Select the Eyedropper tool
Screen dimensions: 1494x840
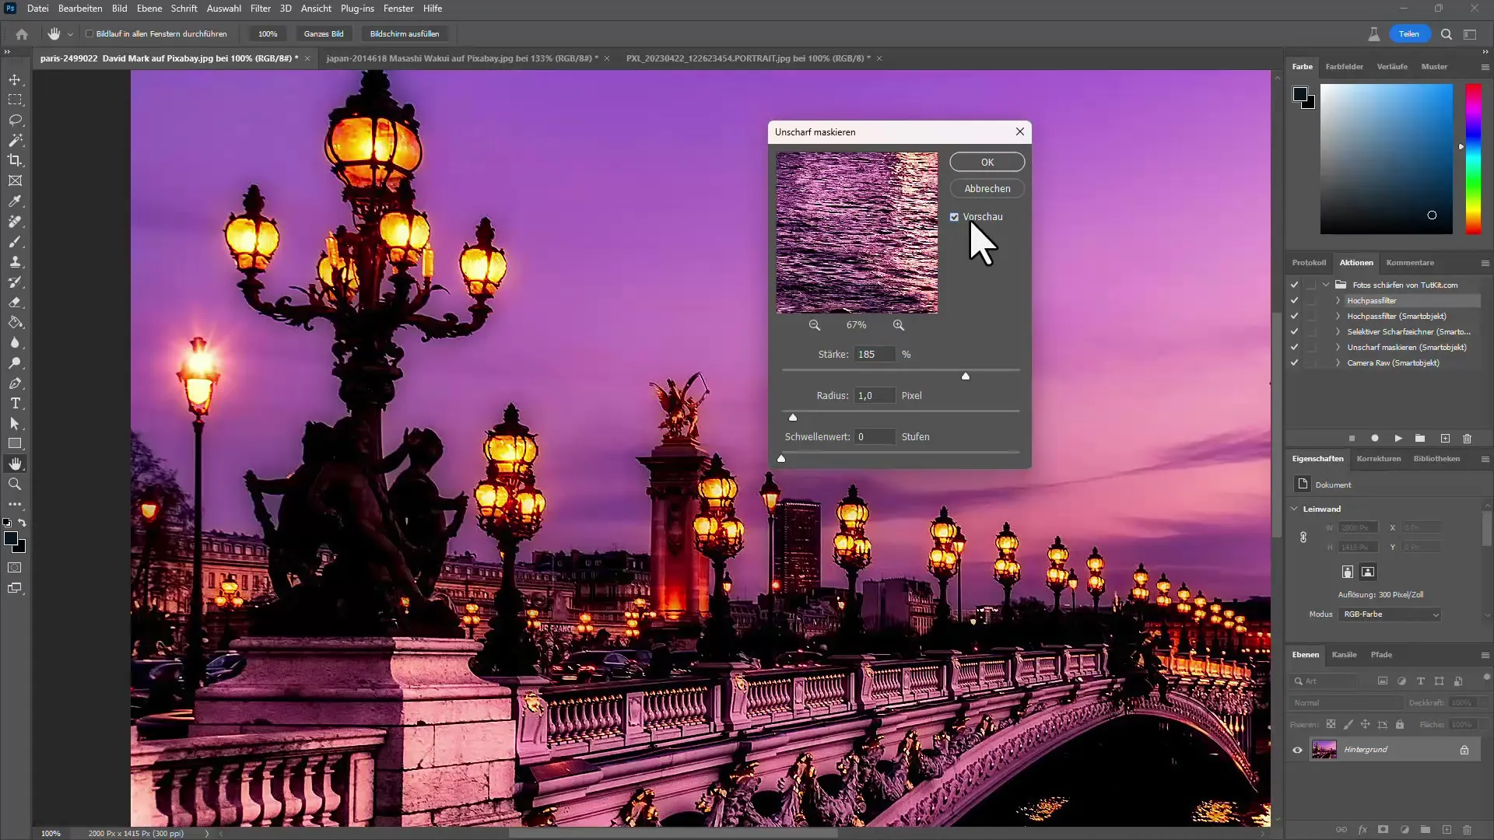(15, 201)
